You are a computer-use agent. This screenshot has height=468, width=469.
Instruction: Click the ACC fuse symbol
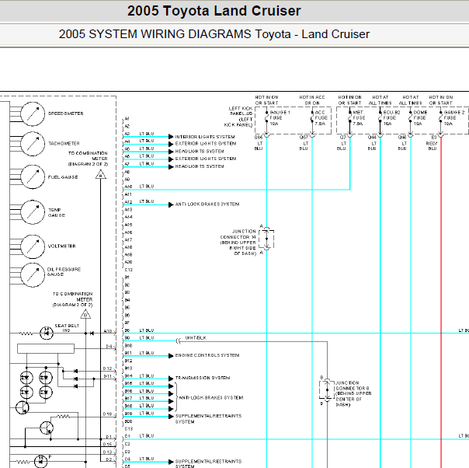click(x=312, y=118)
